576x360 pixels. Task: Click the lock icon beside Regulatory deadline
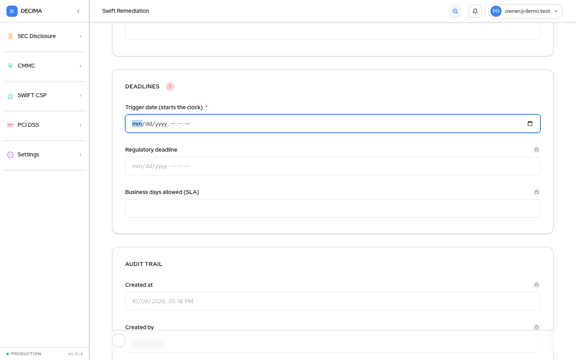tap(537, 150)
